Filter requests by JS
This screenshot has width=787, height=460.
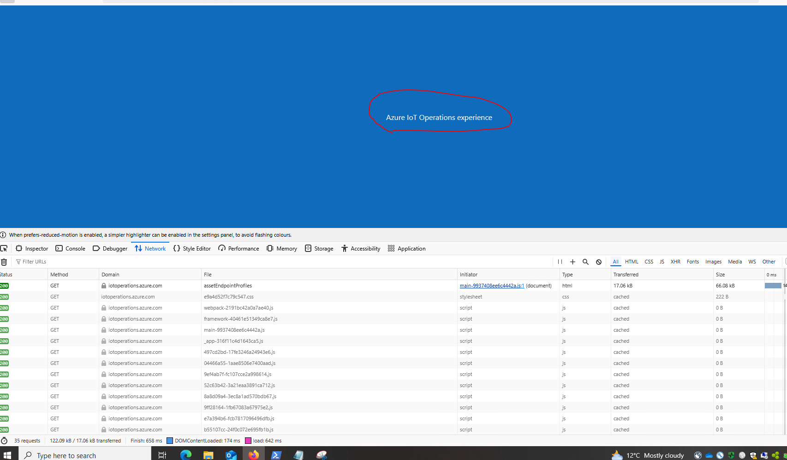[662, 262]
